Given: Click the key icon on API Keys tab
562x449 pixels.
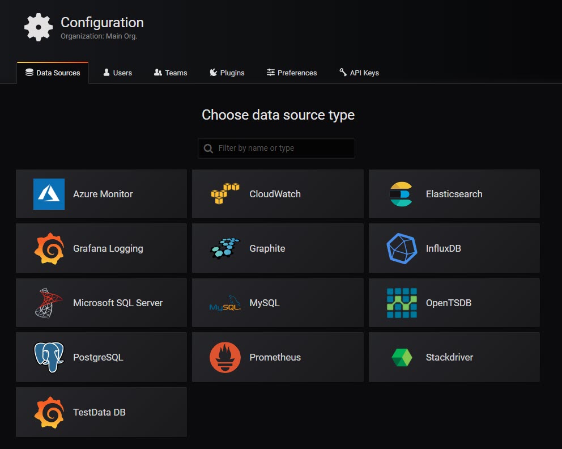Looking at the screenshot, I should point(343,73).
